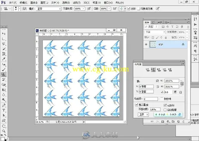Enable the Lock Frame checkbox
The image size is (199, 141).
(x=162, y=99)
